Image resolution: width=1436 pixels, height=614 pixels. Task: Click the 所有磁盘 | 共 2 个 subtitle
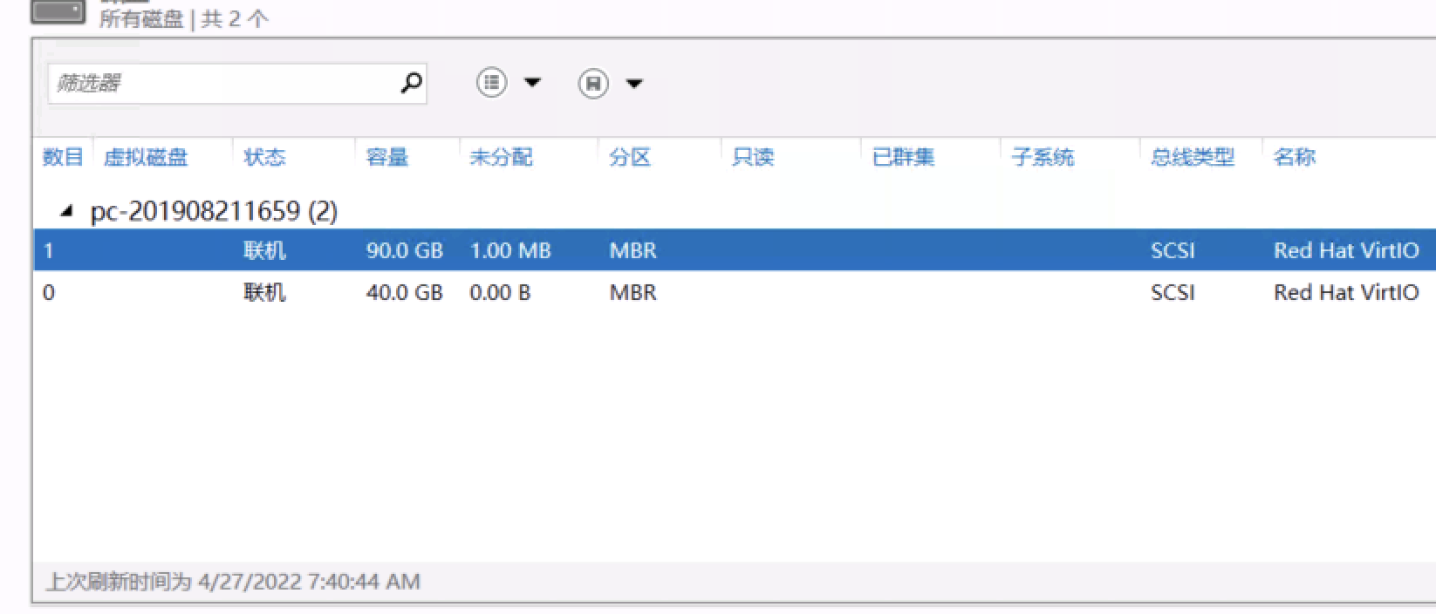click(x=184, y=18)
